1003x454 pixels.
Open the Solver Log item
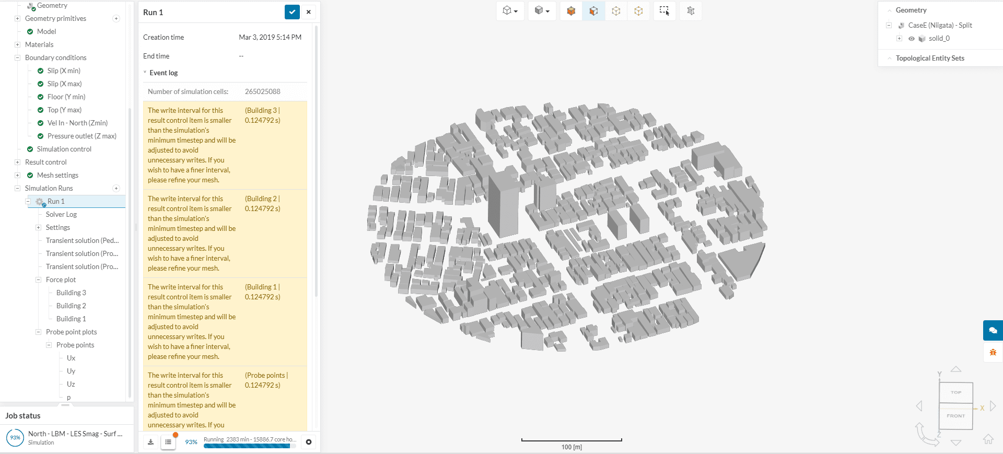61,214
